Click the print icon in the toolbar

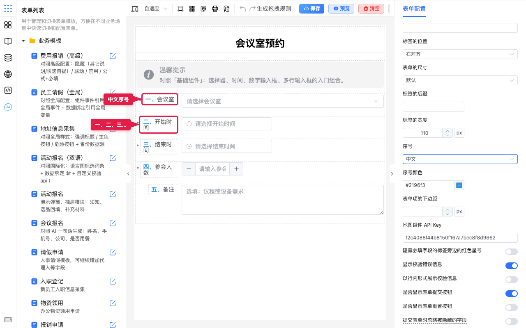pos(215,9)
